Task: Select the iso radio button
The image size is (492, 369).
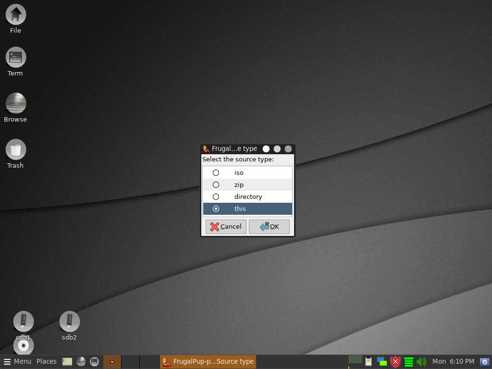Action: point(216,172)
